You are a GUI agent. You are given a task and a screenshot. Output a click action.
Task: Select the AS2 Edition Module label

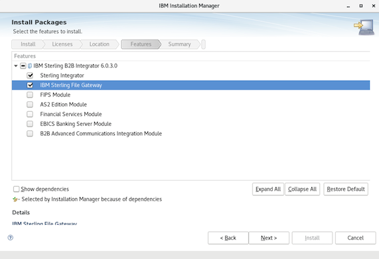click(64, 105)
